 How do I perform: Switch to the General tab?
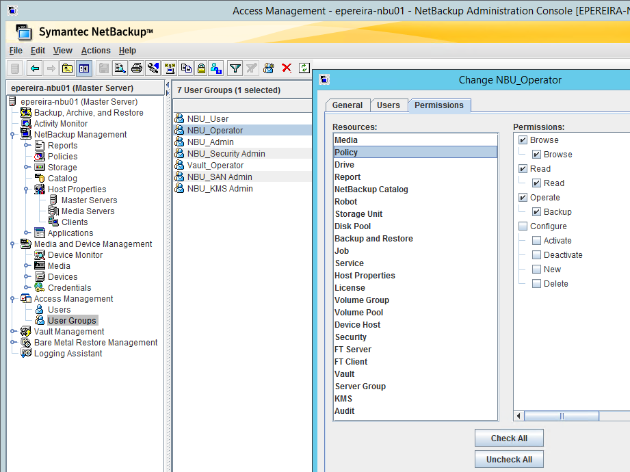[x=347, y=105]
